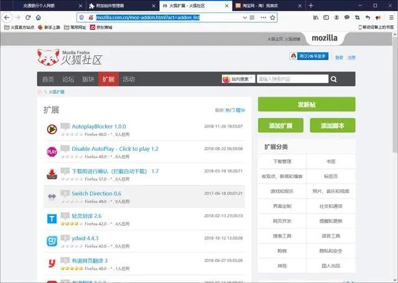Click the magnifier search button in the nav bar
The image size is (398, 283).
(334, 79)
